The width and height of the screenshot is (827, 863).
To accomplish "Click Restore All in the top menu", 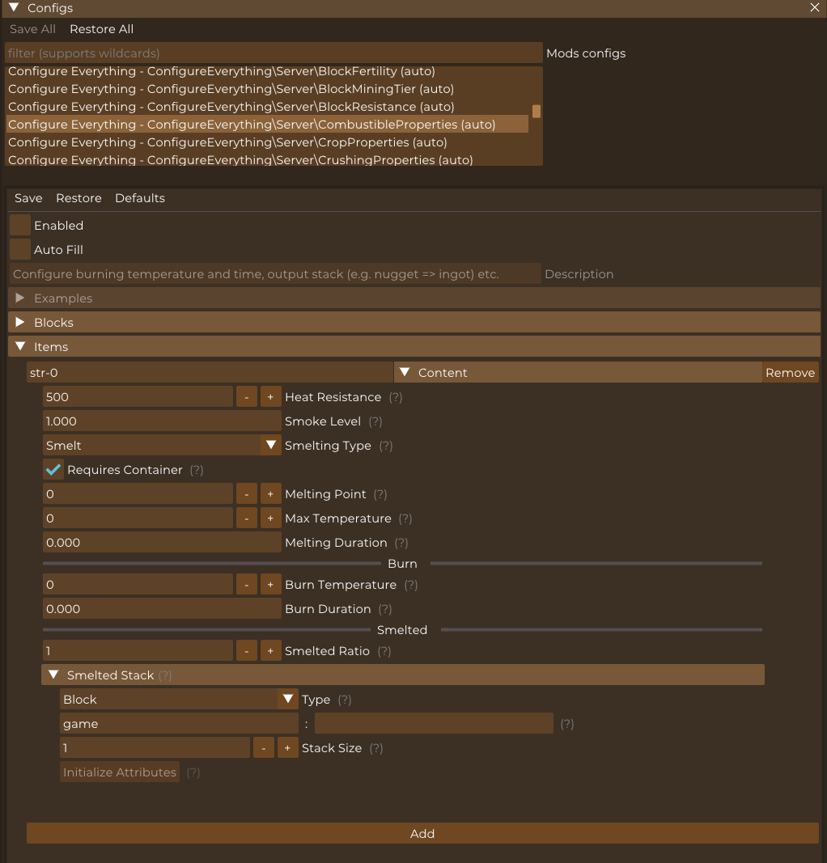I will click(x=102, y=29).
